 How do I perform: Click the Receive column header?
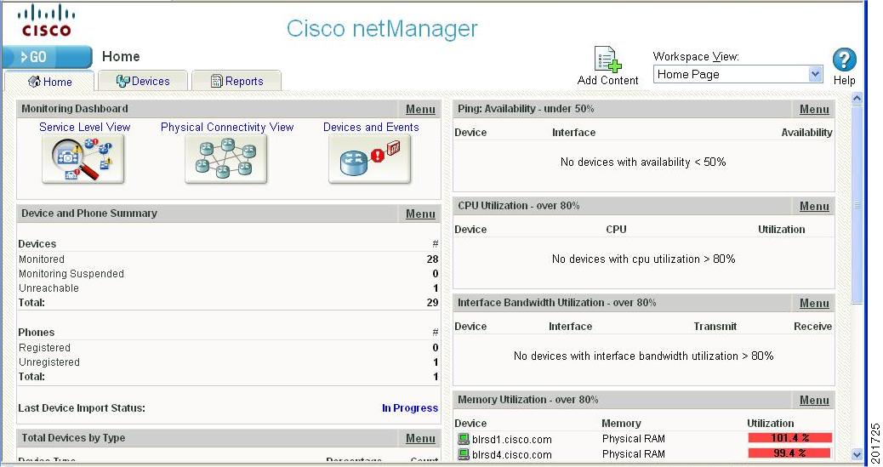[812, 326]
